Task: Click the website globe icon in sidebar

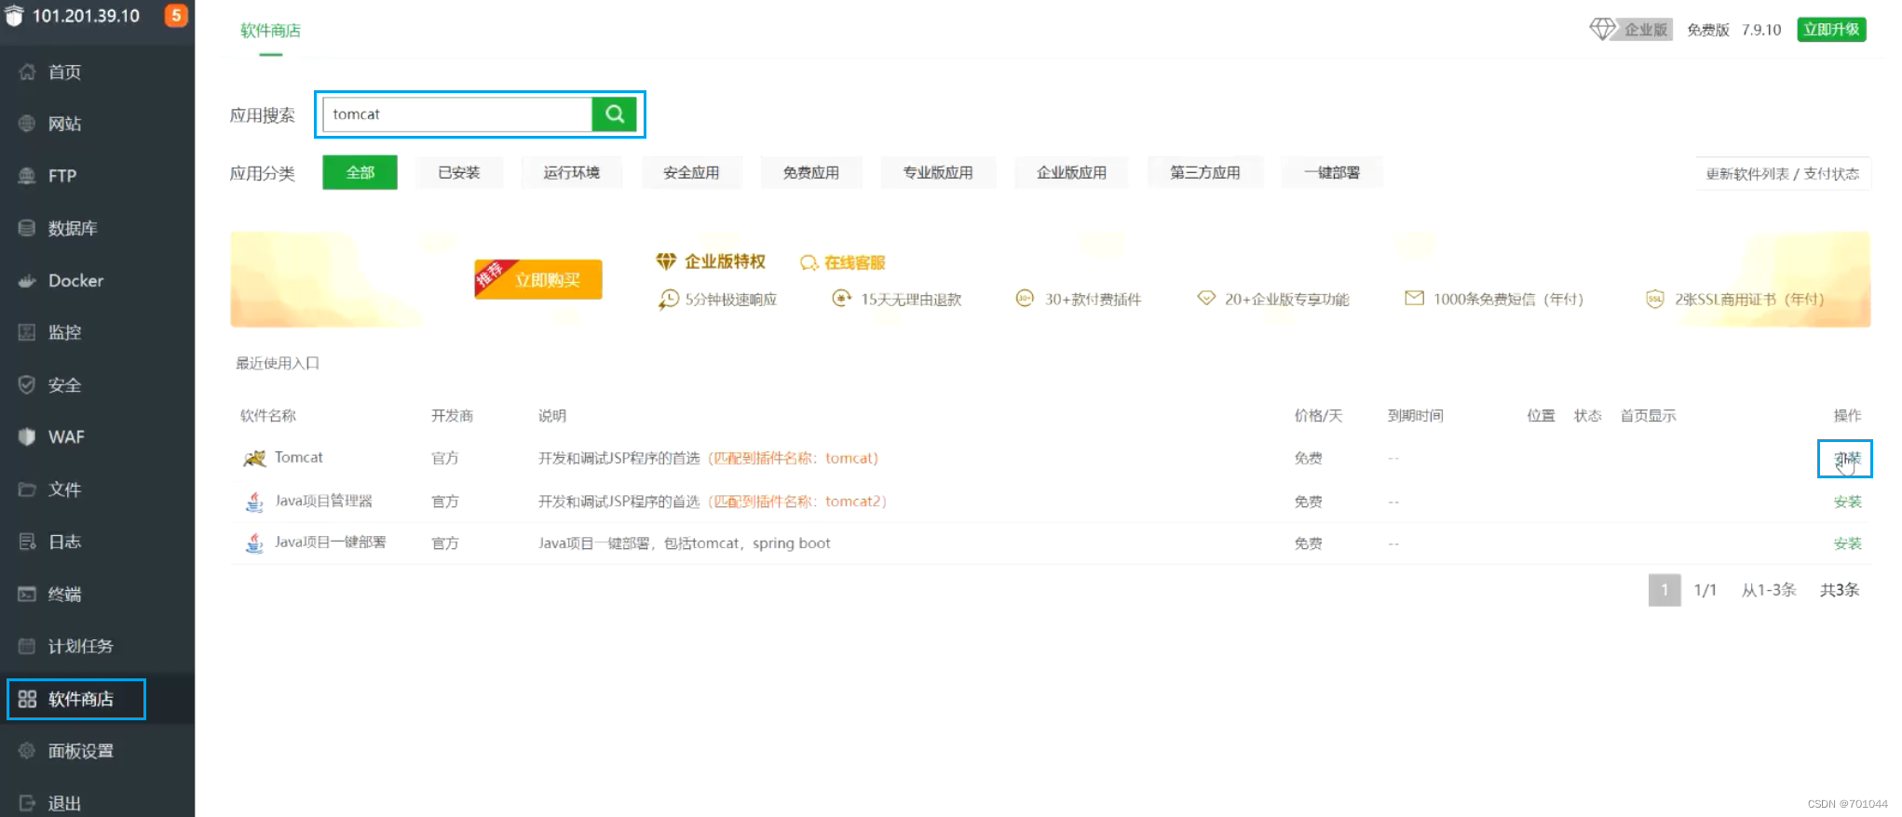Action: pos(27,124)
